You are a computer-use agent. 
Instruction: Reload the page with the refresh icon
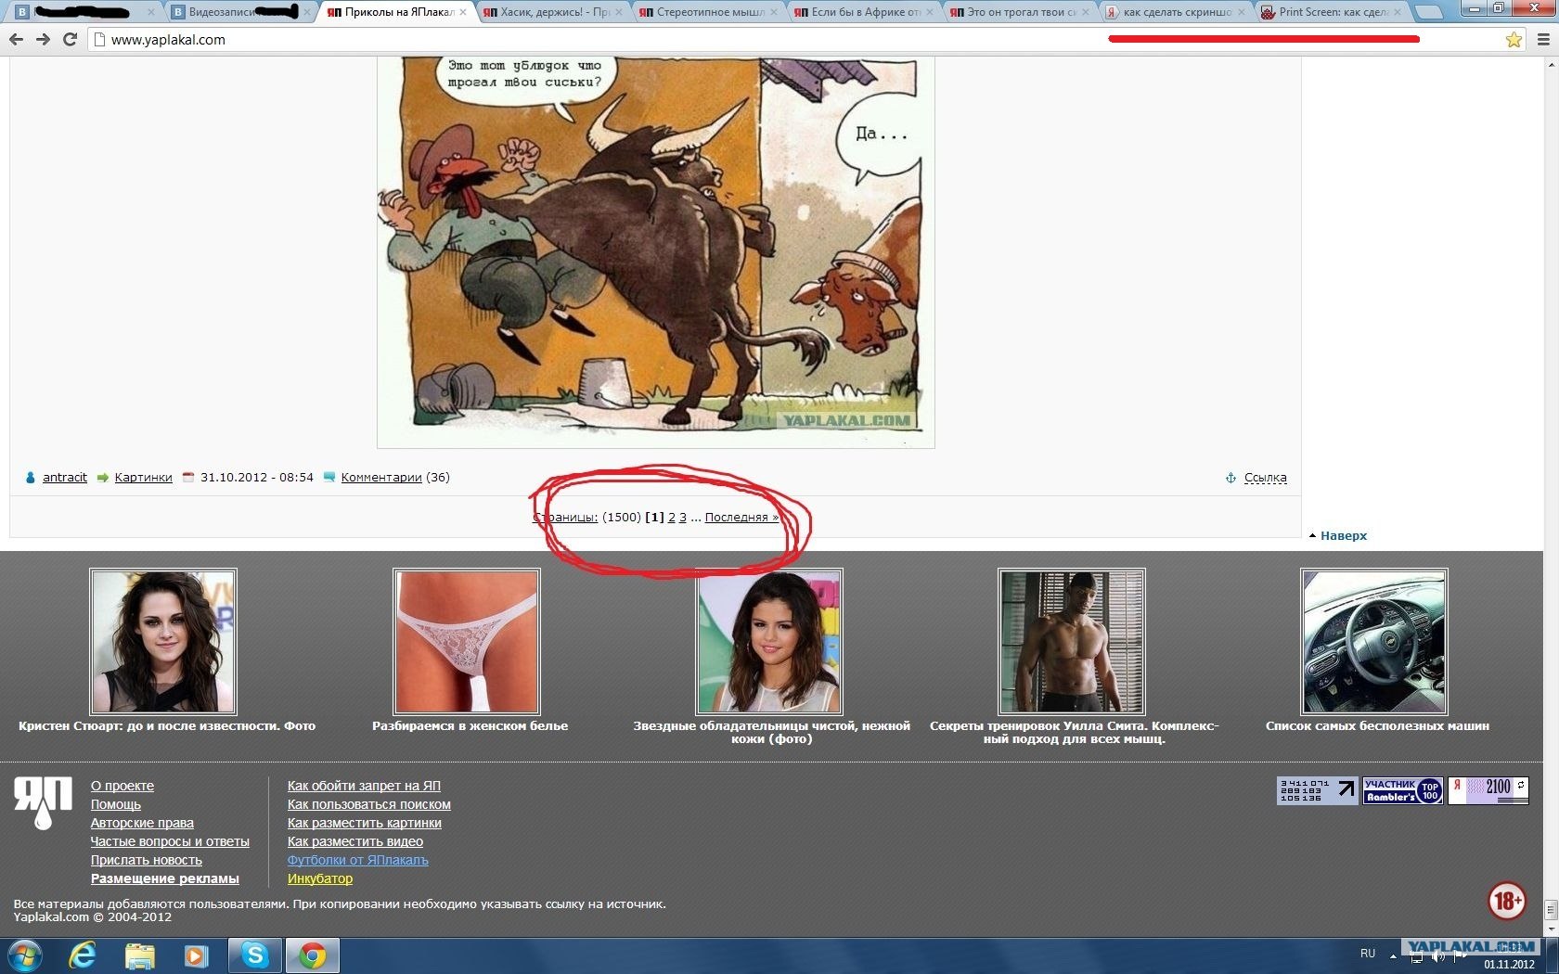(70, 40)
